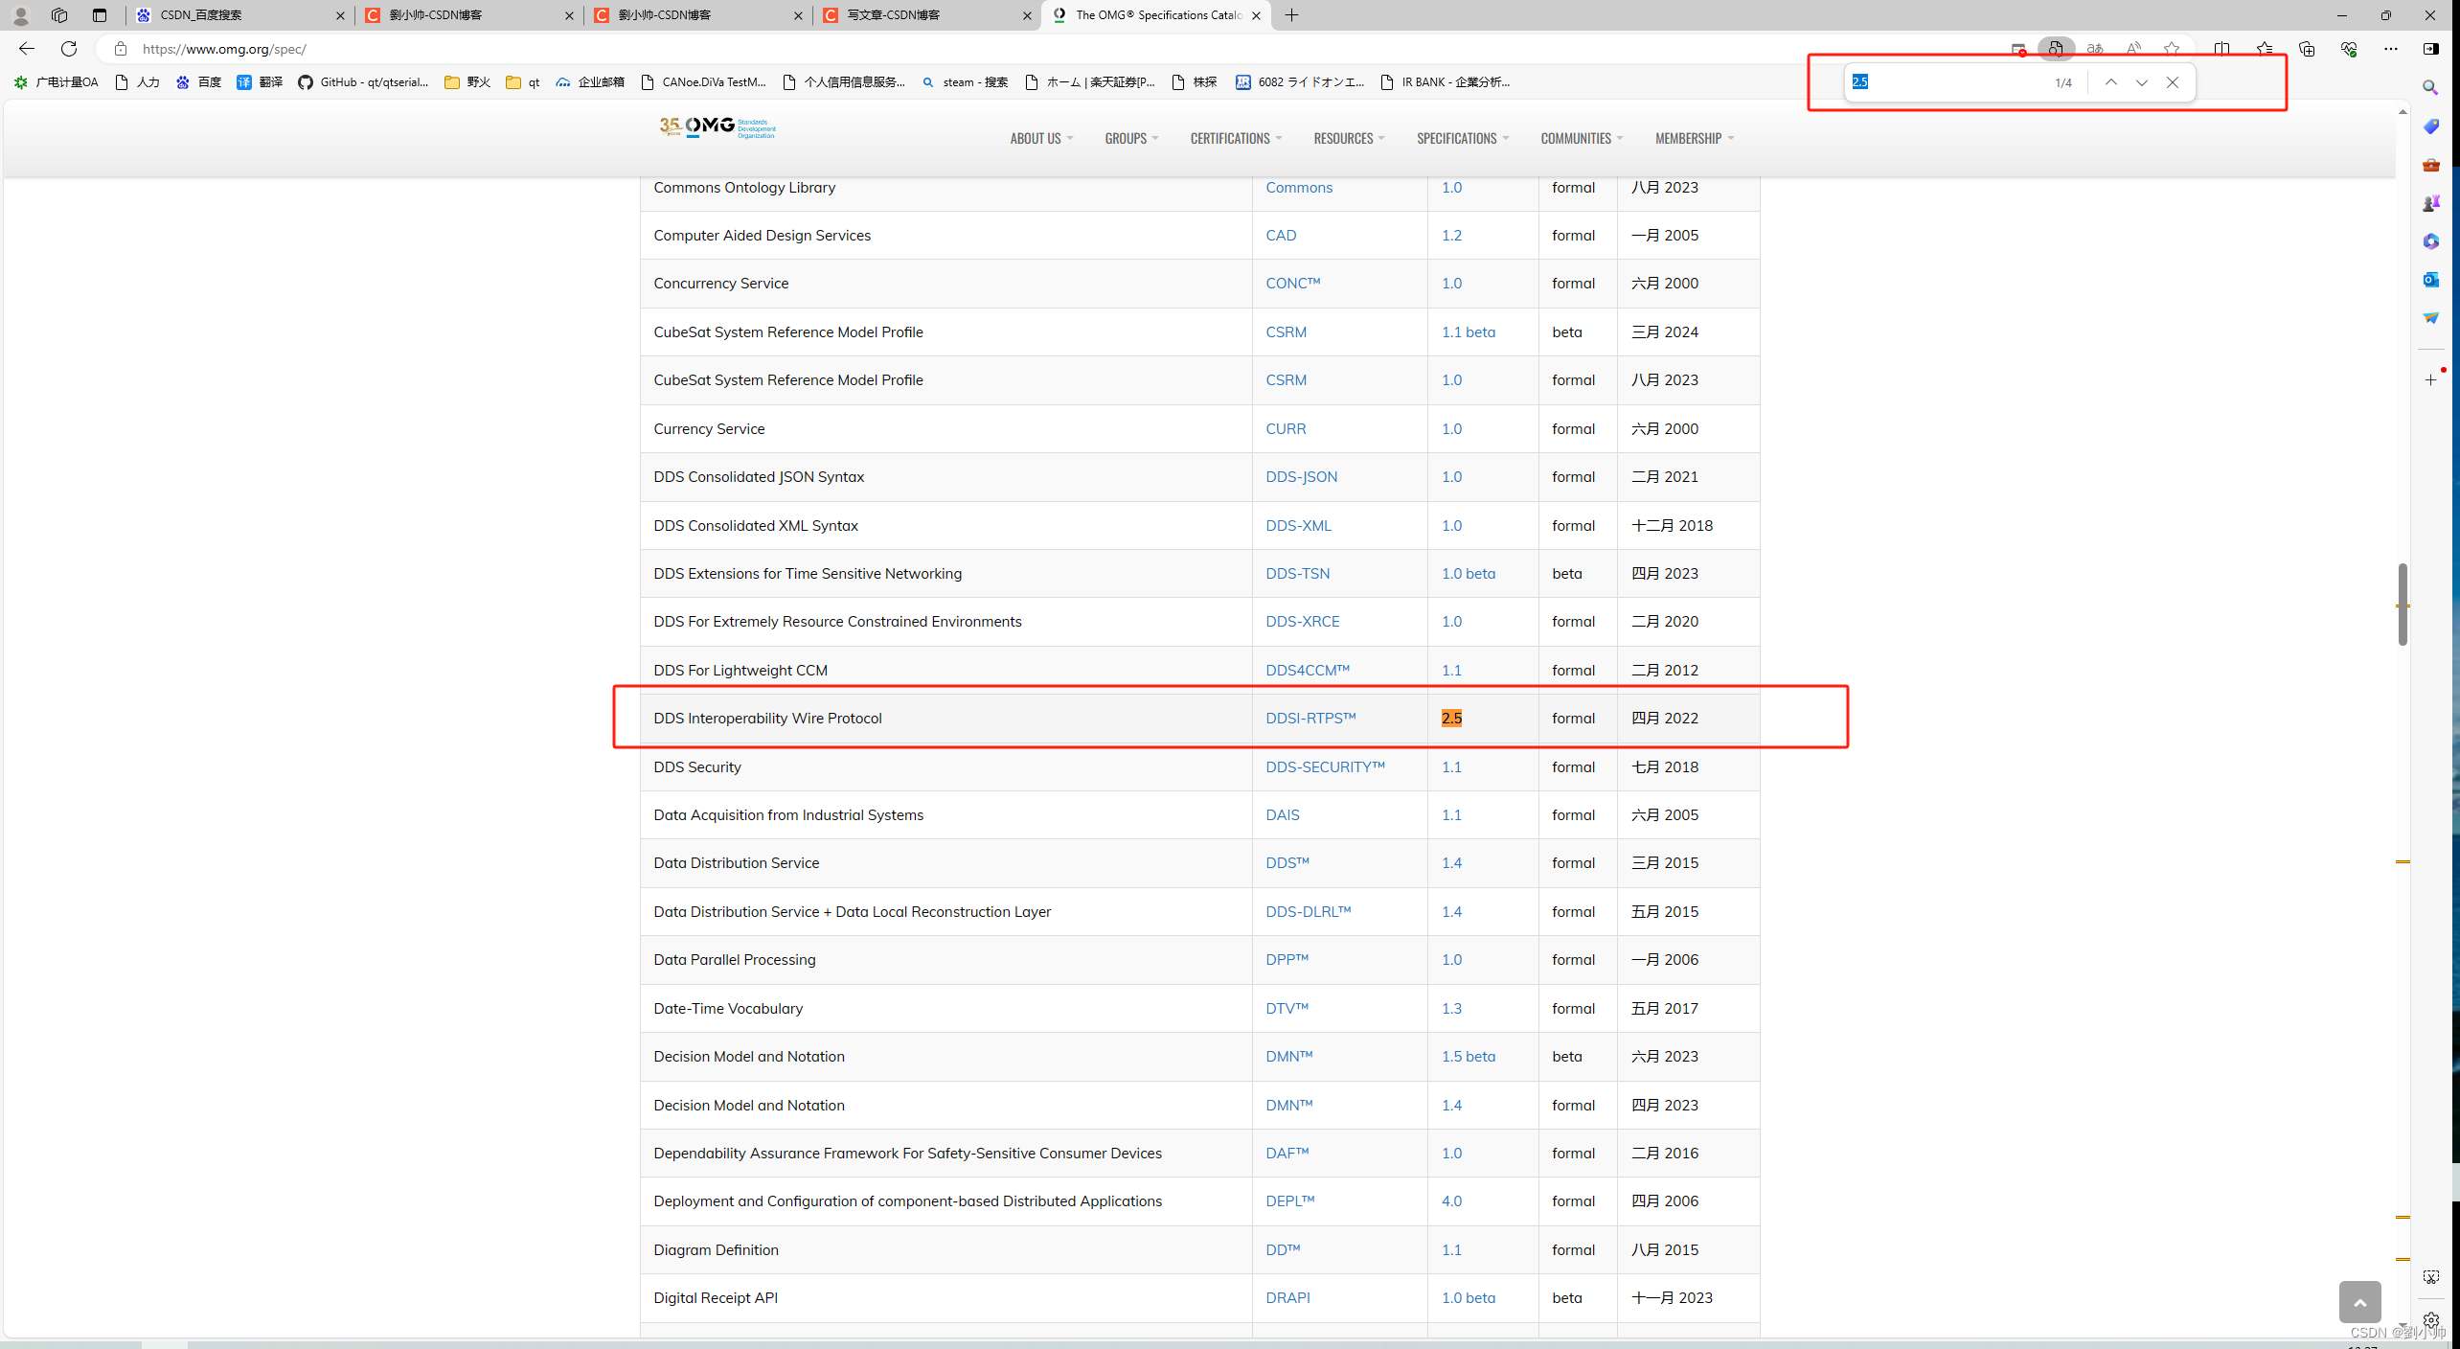Expand the SPECIFICATIONS dropdown menu
This screenshot has width=2460, height=1349.
coord(1463,139)
